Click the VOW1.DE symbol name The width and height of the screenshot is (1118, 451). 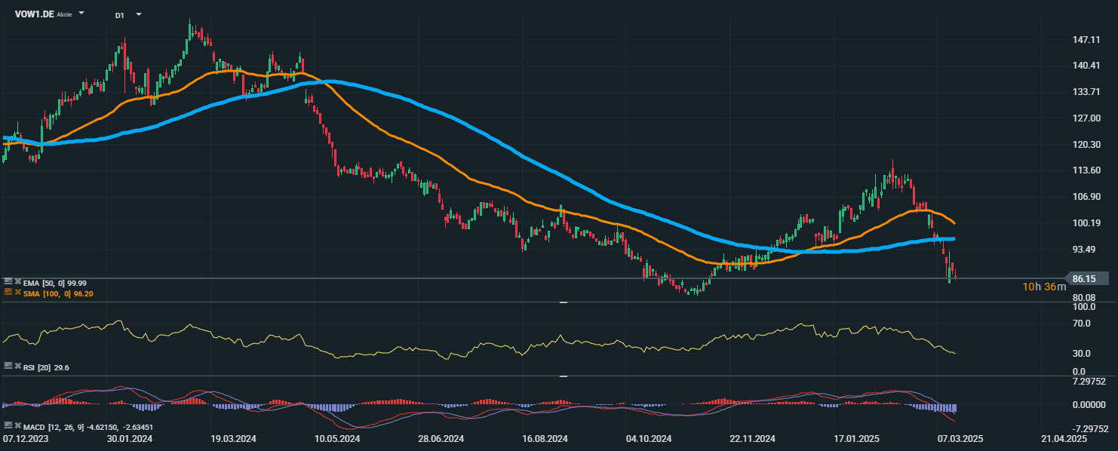click(34, 14)
